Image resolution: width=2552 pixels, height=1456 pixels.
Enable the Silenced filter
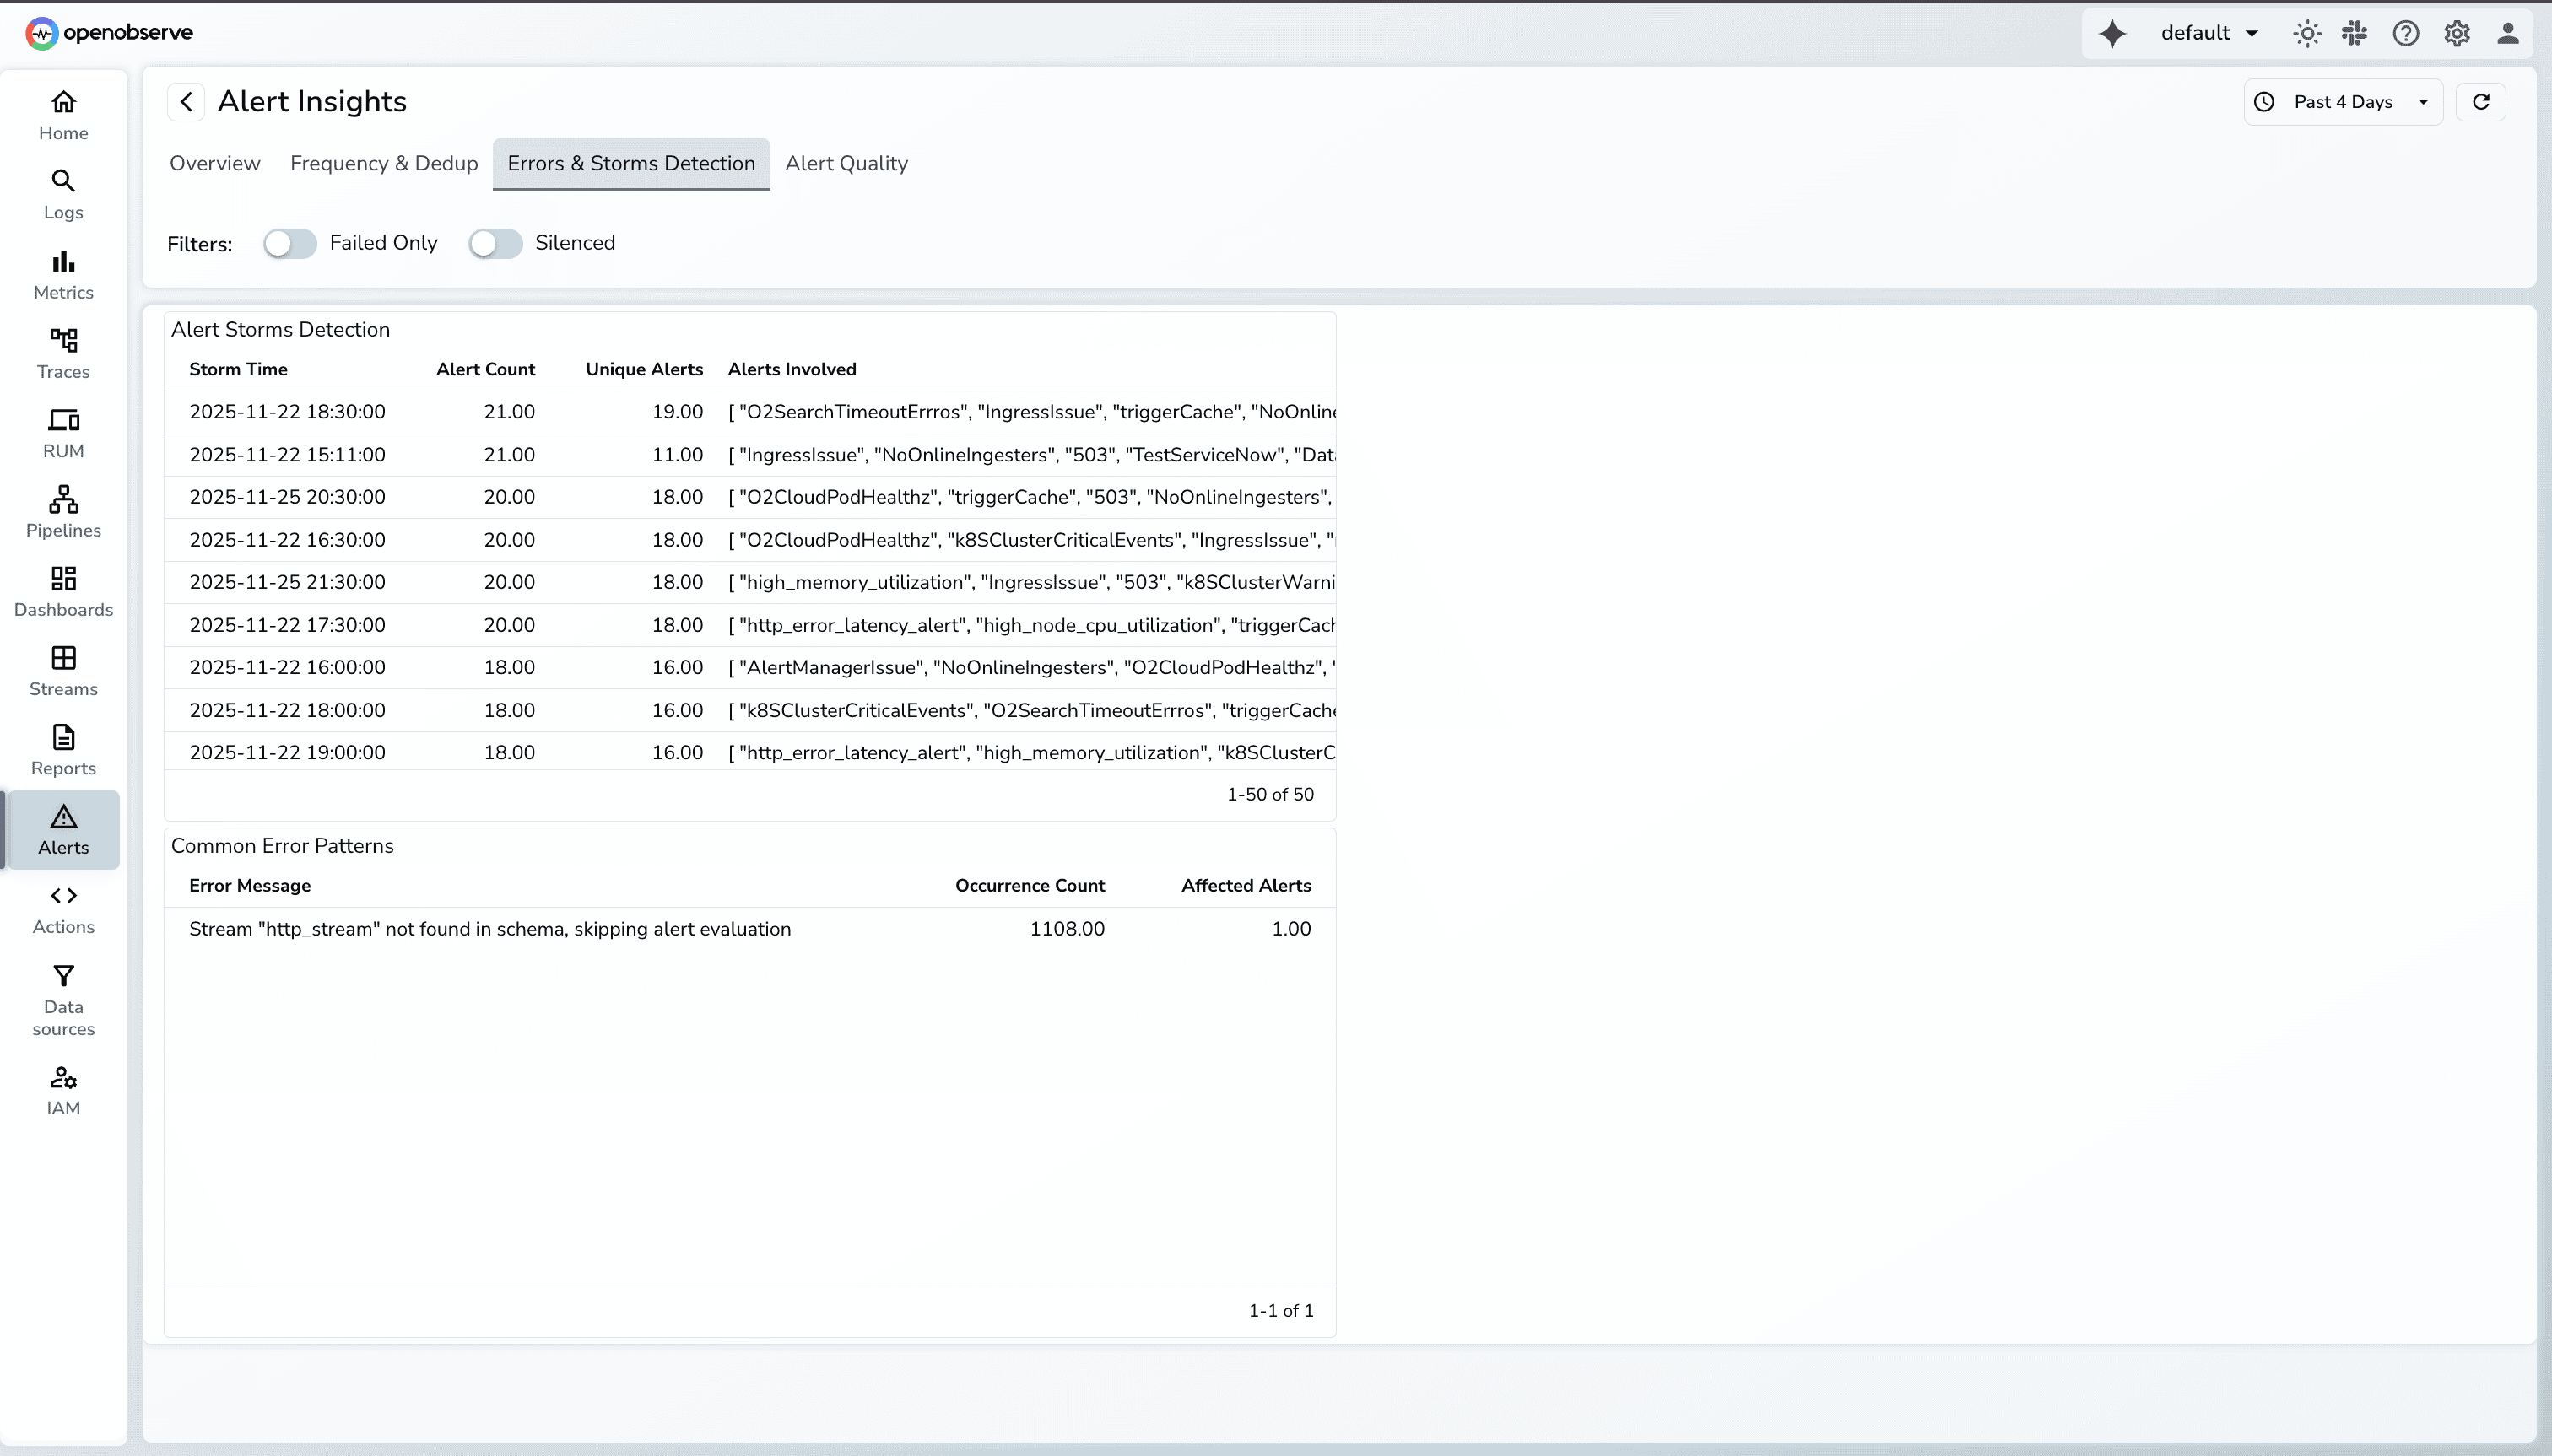click(x=495, y=242)
